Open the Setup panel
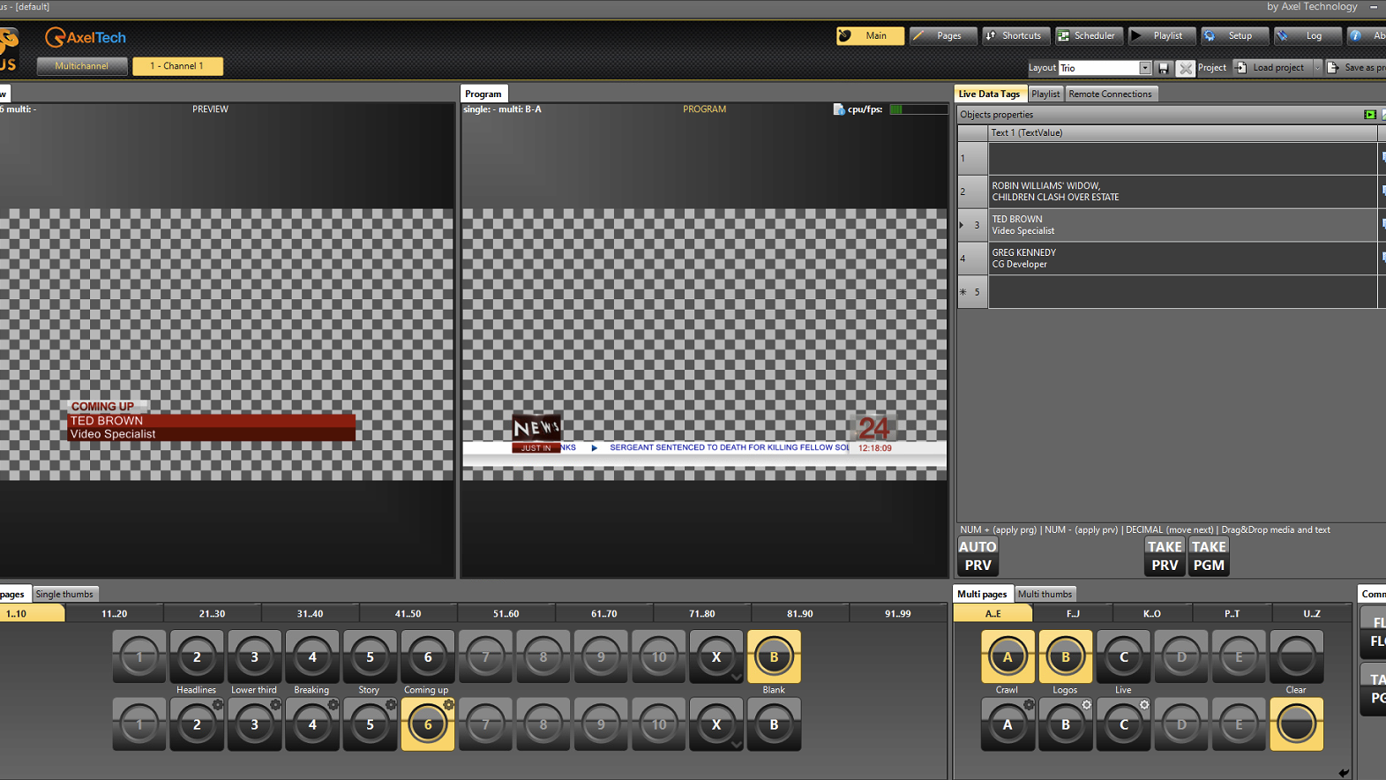This screenshot has width=1386, height=780. [1232, 36]
